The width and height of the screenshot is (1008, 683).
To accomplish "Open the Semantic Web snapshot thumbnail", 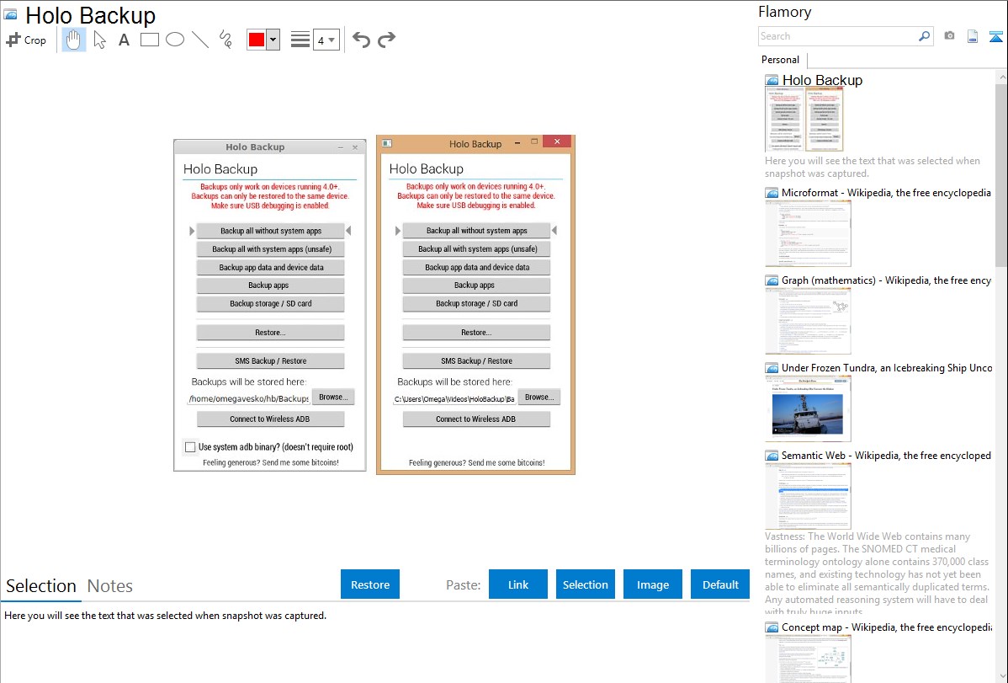I will pos(808,496).
